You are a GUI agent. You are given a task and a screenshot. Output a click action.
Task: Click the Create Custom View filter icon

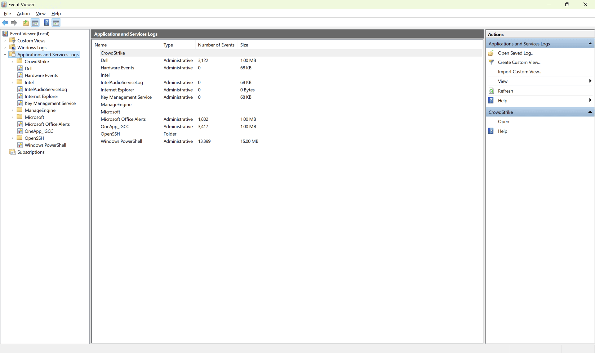pyautogui.click(x=491, y=62)
